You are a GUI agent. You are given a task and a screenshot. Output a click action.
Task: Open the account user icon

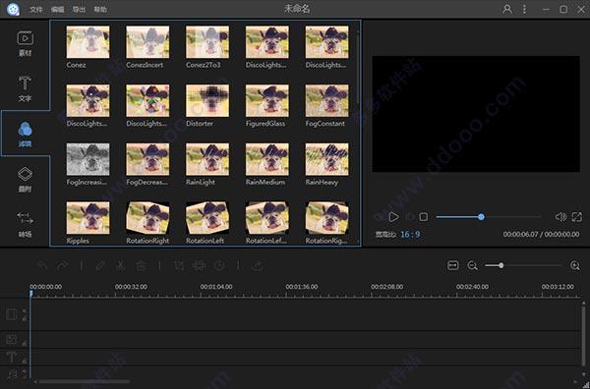(x=507, y=9)
